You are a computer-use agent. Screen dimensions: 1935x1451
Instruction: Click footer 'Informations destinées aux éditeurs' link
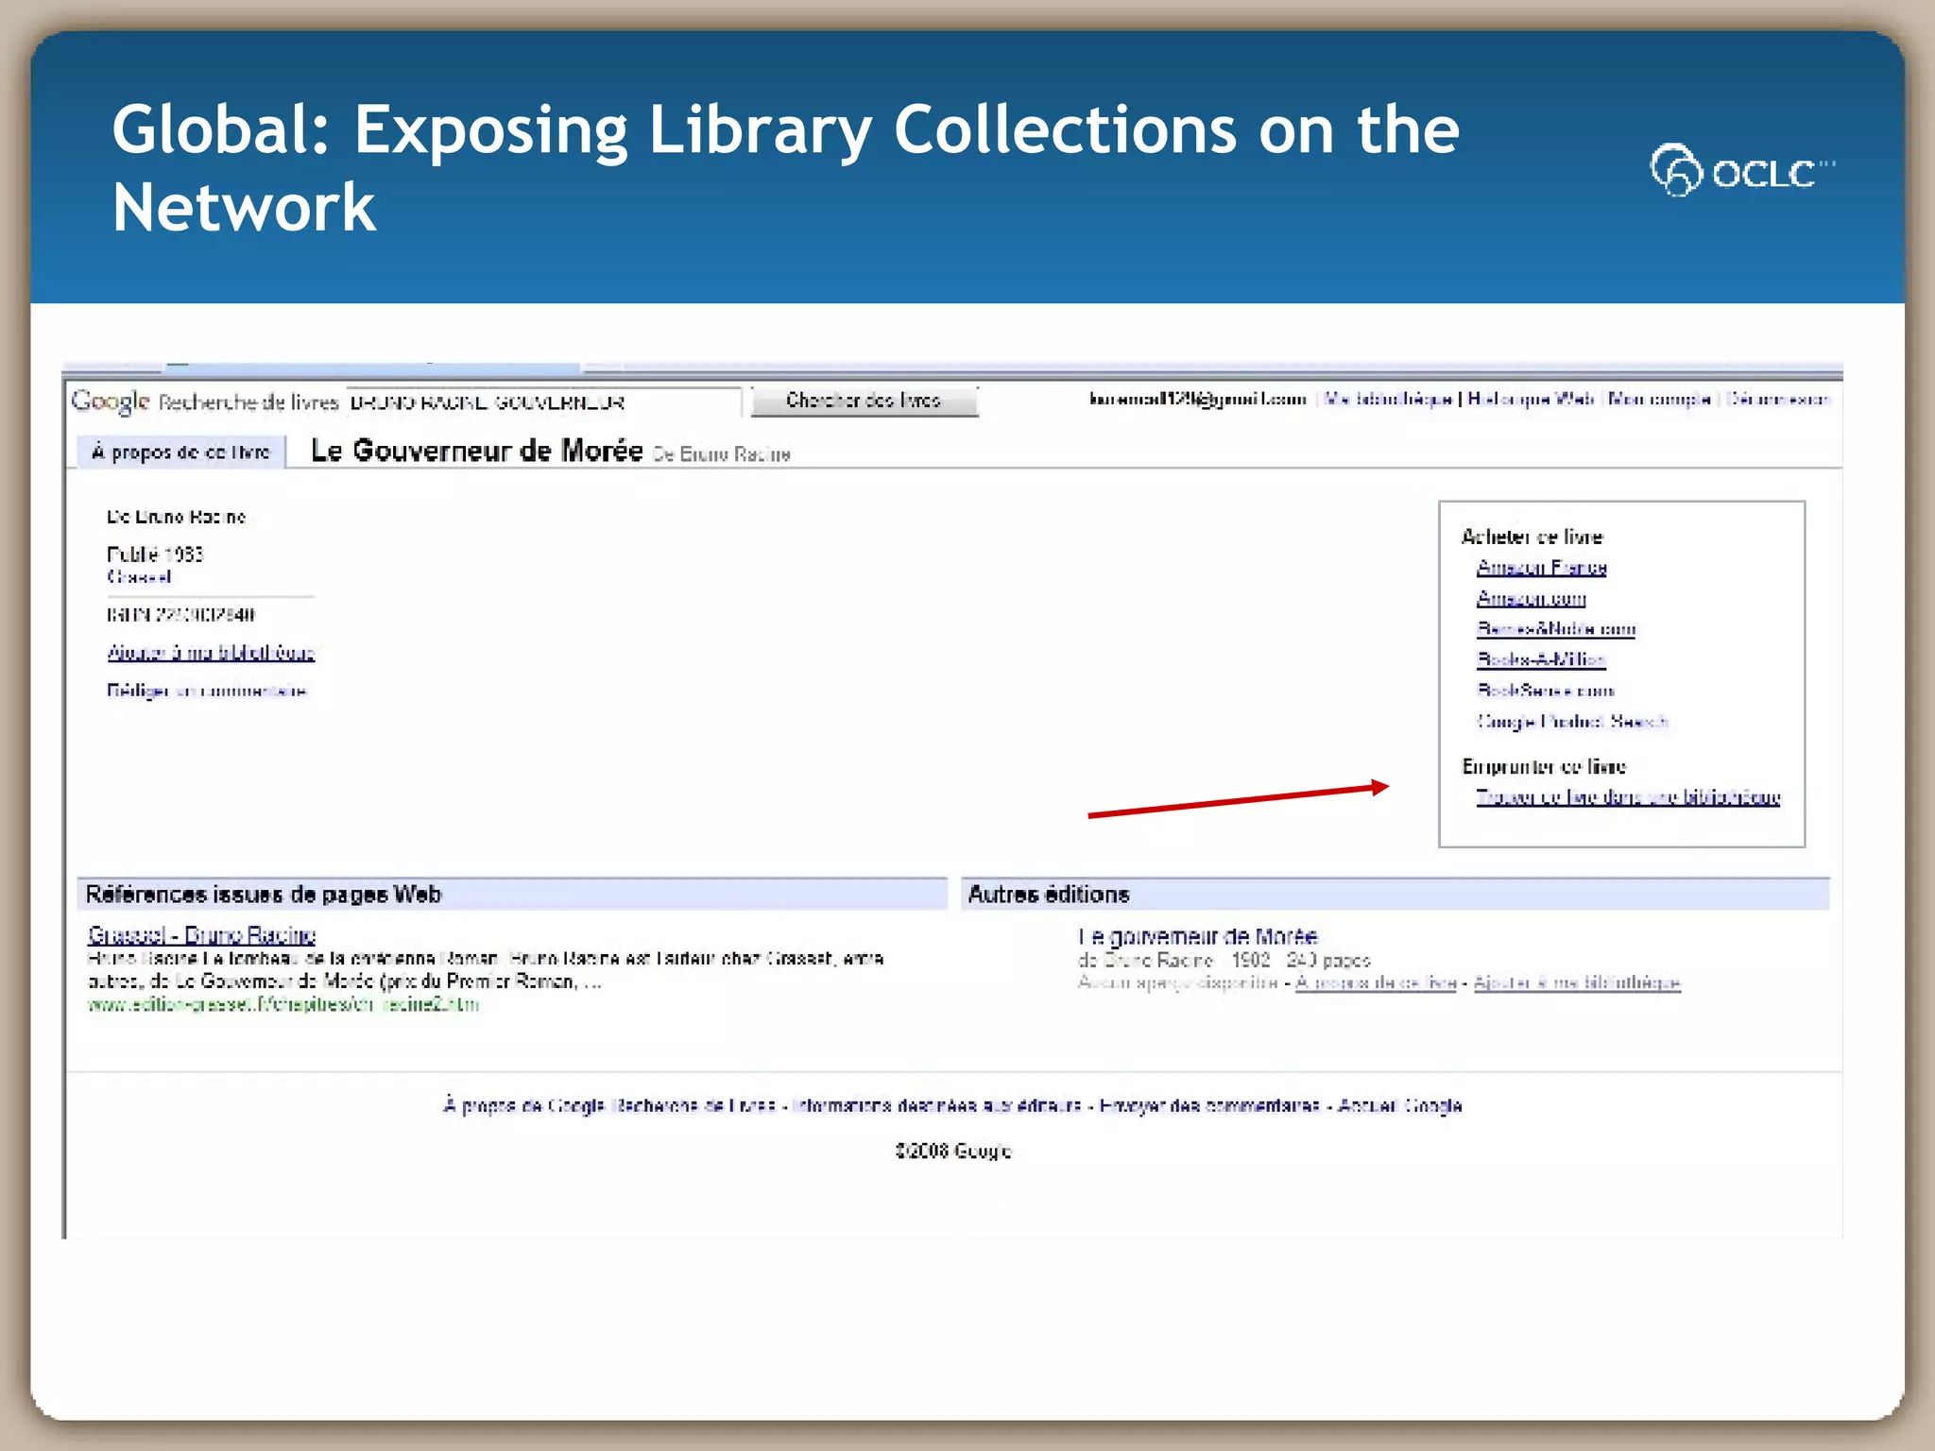(x=936, y=1105)
